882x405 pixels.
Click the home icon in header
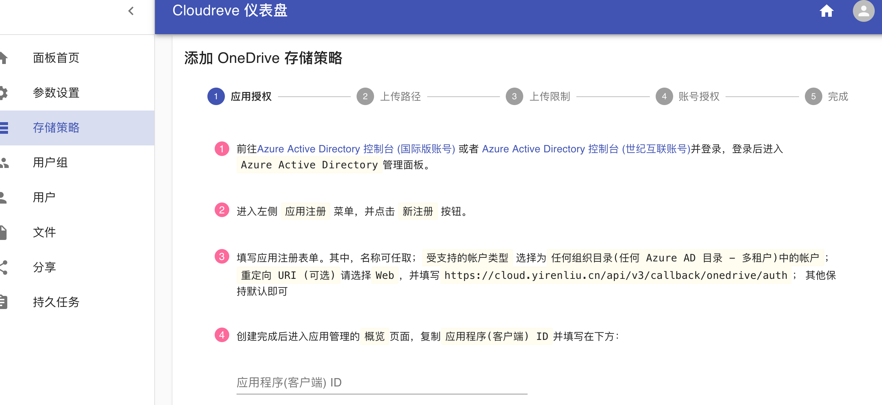[x=826, y=11]
